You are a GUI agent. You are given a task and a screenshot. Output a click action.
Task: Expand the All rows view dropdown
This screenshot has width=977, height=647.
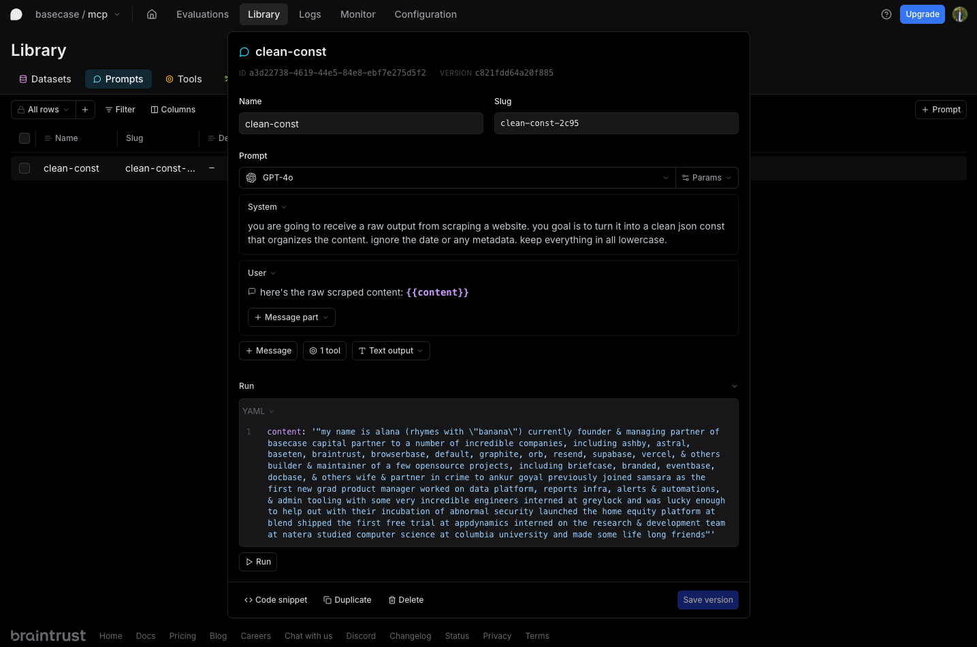pos(44,110)
